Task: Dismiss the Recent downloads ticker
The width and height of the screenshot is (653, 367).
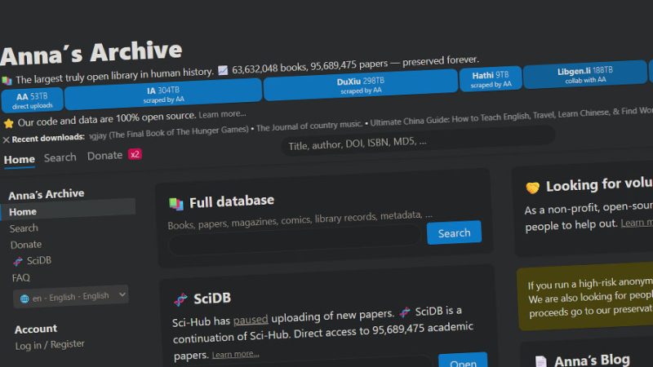Action: pos(6,139)
